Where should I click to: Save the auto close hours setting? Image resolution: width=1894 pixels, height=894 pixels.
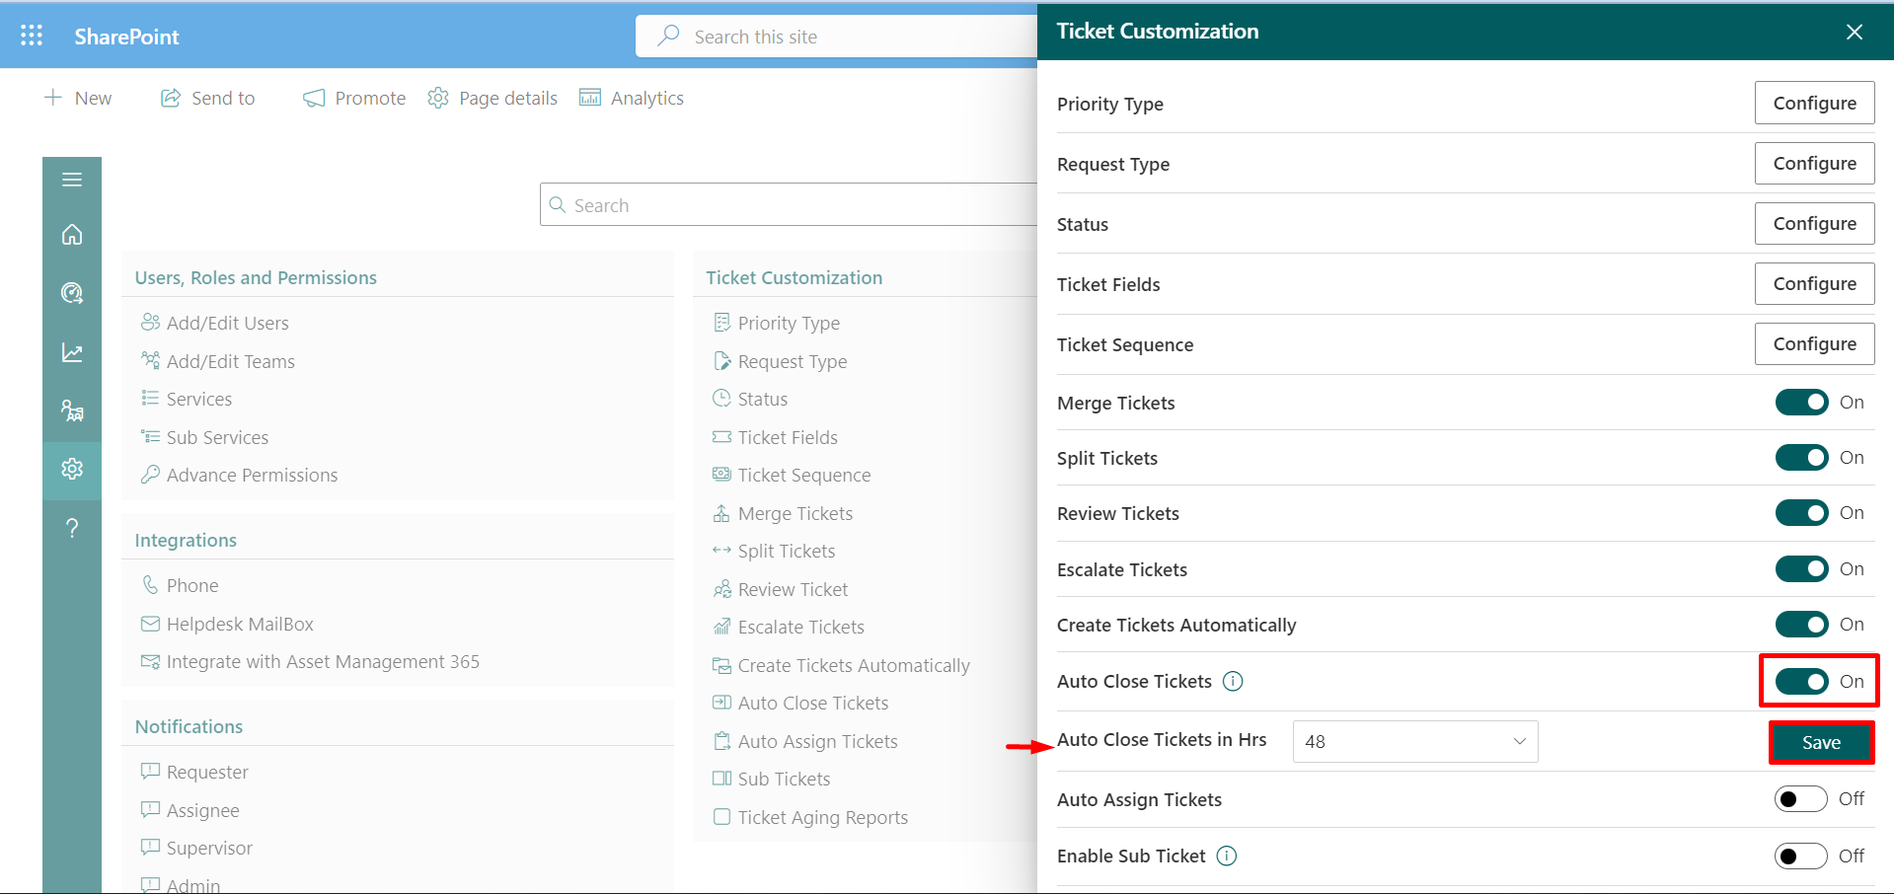pos(1821,743)
